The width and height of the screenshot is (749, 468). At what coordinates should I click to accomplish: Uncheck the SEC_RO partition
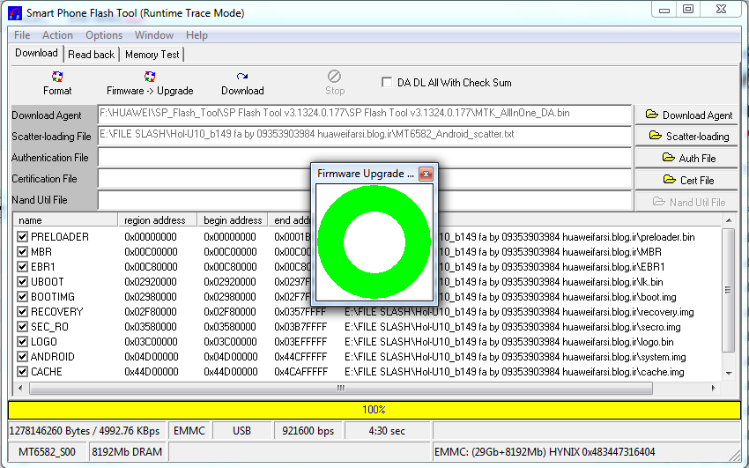(22, 327)
